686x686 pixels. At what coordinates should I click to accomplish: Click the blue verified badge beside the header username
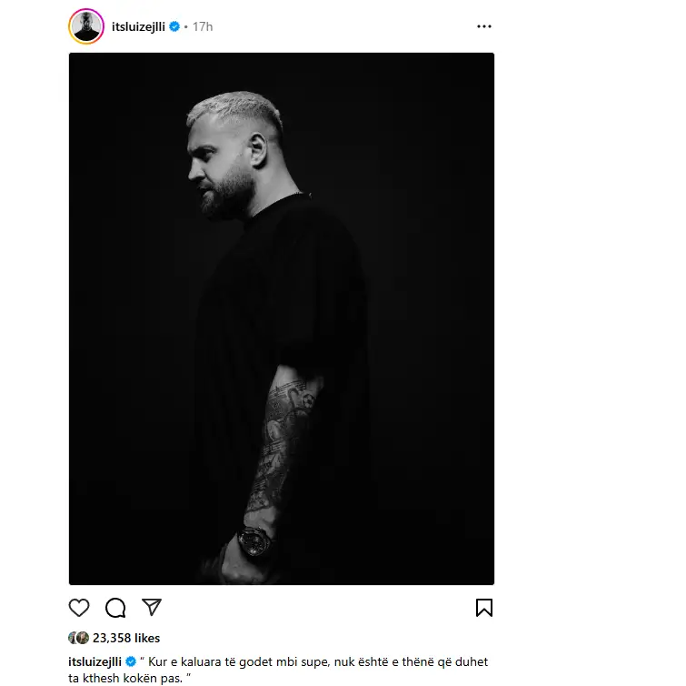tap(174, 26)
